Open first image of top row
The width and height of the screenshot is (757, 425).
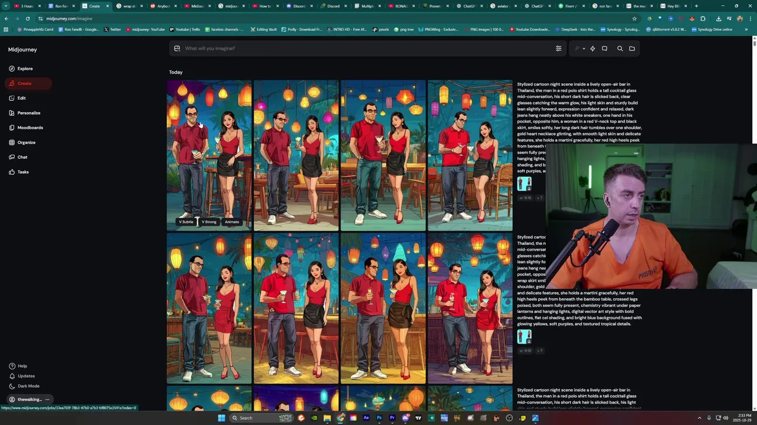tap(209, 155)
